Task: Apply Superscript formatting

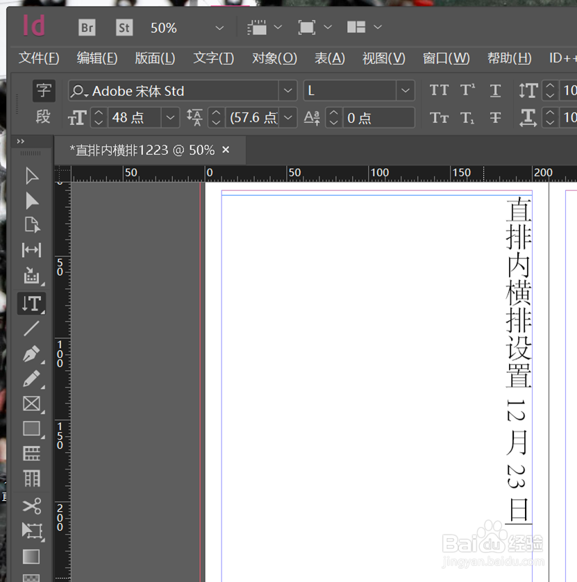Action: (x=467, y=90)
